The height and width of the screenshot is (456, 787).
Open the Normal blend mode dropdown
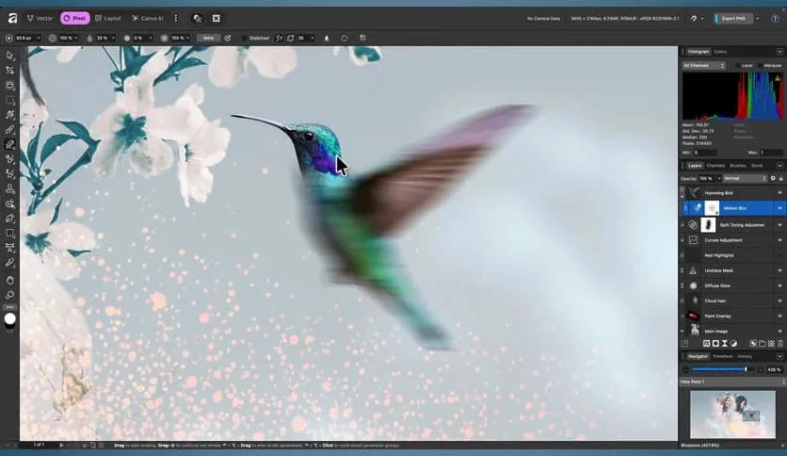[745, 178]
